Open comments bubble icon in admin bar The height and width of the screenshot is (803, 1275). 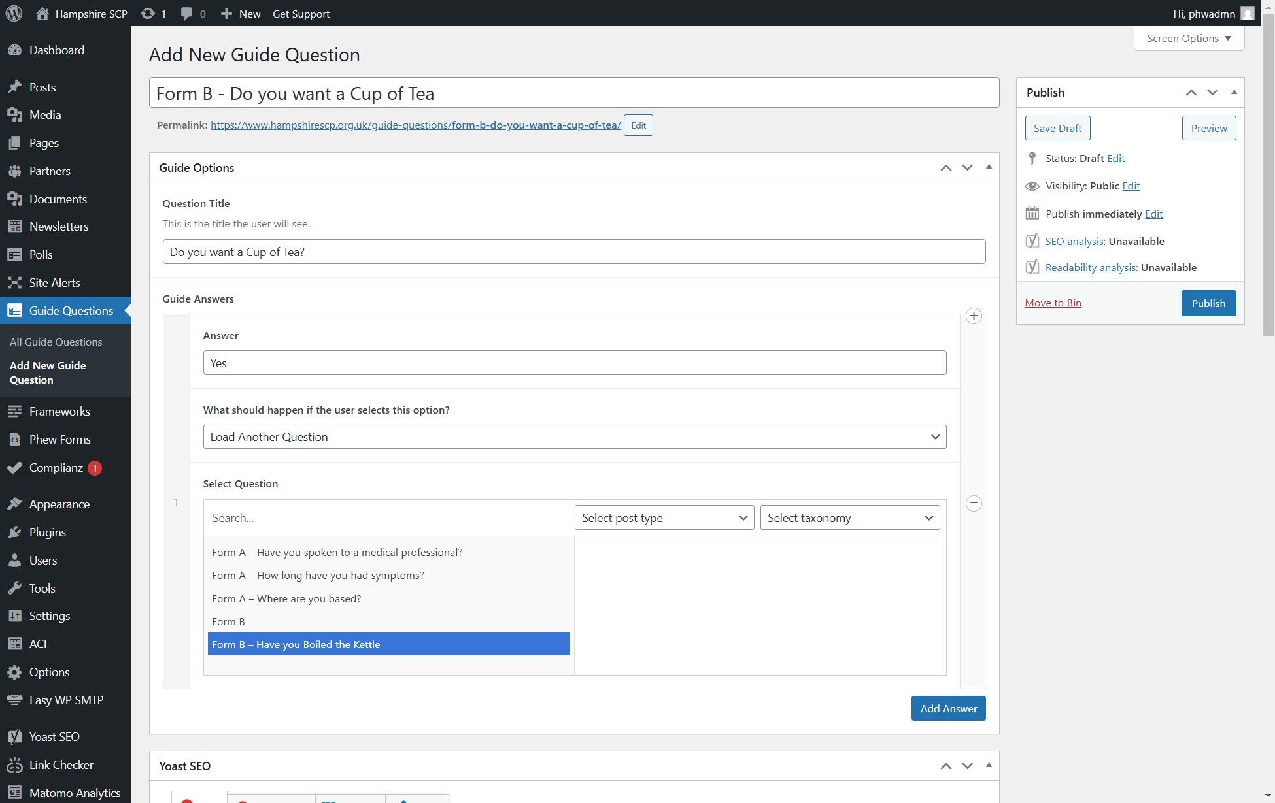click(187, 13)
